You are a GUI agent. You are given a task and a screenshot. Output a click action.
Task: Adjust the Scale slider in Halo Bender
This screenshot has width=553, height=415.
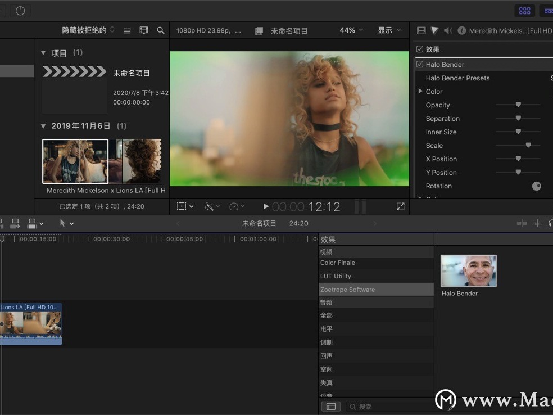pyautogui.click(x=528, y=145)
